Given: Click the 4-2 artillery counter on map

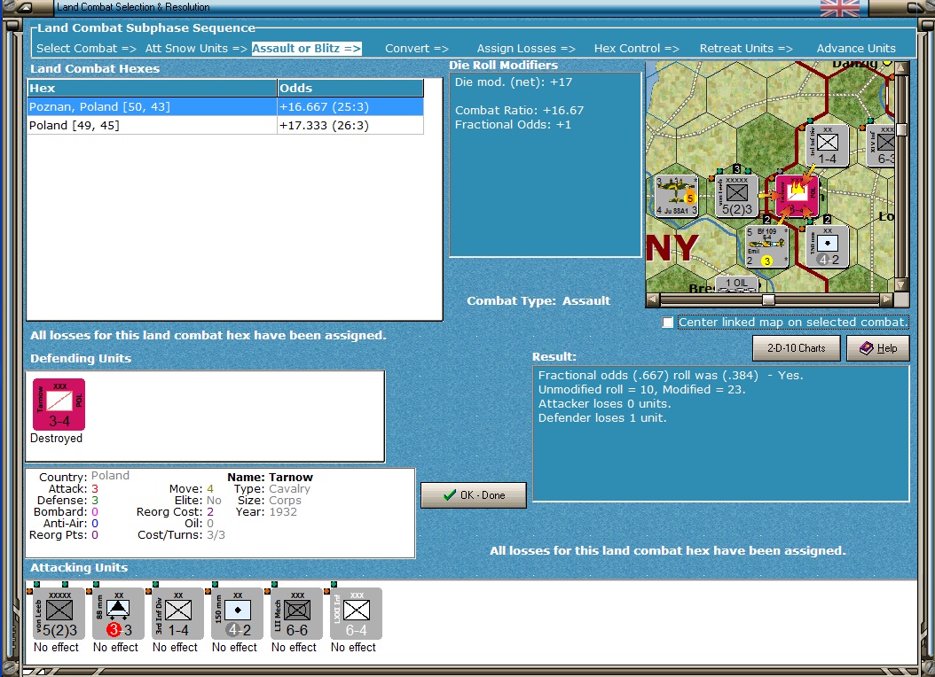Looking at the screenshot, I should (827, 246).
